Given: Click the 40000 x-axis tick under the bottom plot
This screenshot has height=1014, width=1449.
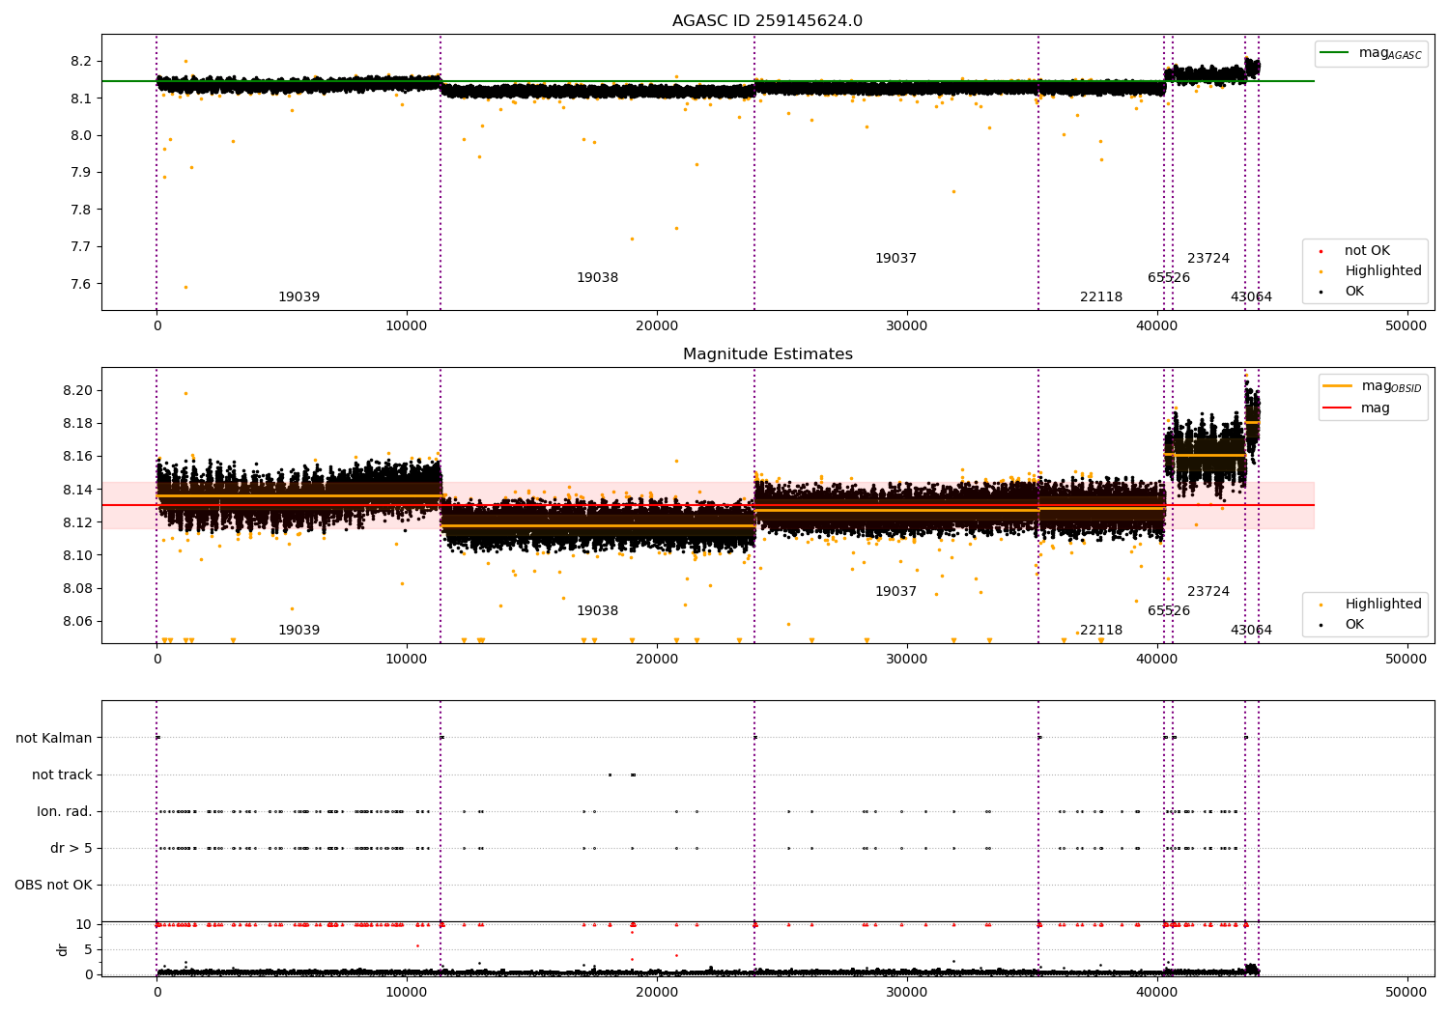Looking at the screenshot, I should 1156,992.
